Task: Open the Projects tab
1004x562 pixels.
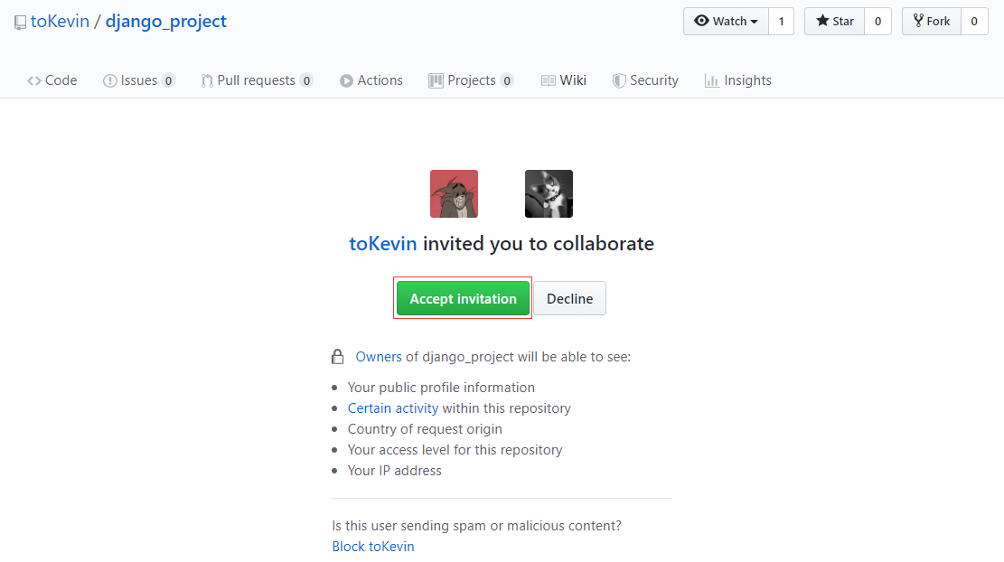Action: (x=471, y=80)
